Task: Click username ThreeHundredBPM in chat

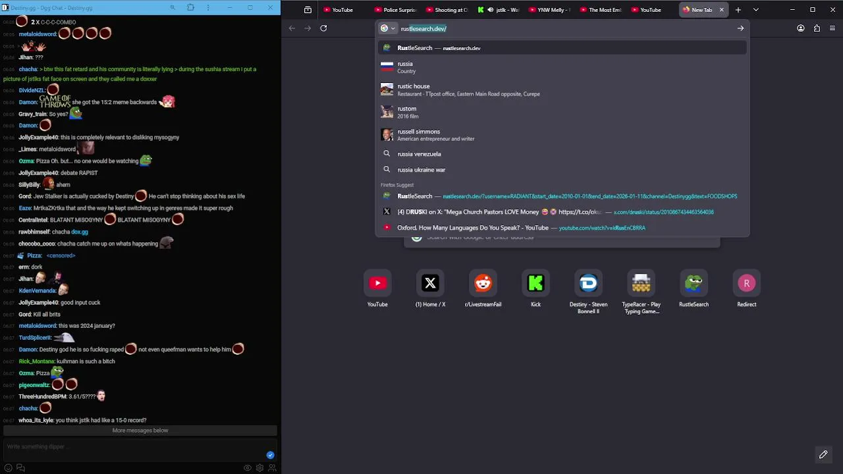Action: tap(42, 397)
